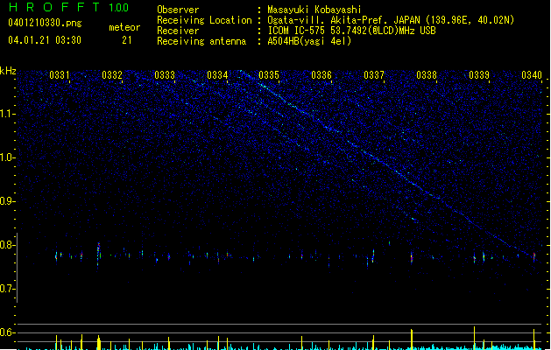Click the 0337 time marker
Screen dimensions: 551x350
coord(374,75)
